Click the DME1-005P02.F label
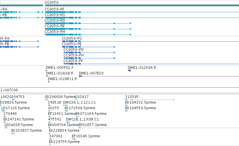This screenshot has height=146, width=239. click(x=60, y=68)
